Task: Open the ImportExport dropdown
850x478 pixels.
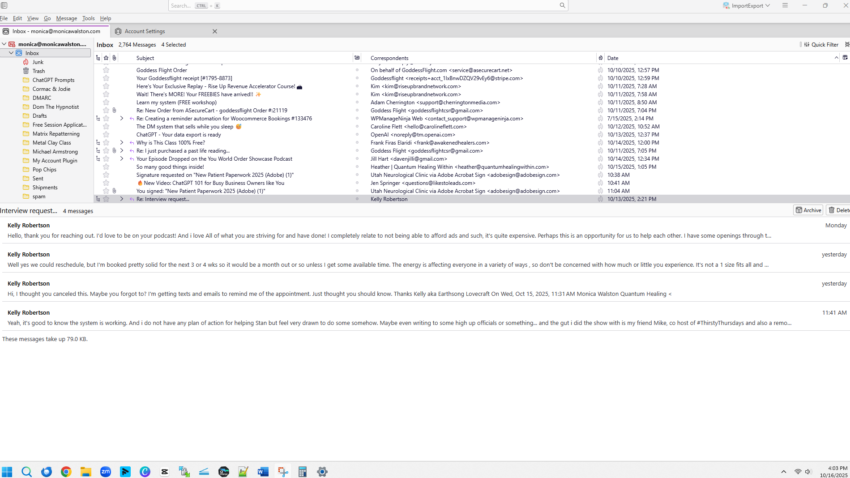Action: (747, 5)
